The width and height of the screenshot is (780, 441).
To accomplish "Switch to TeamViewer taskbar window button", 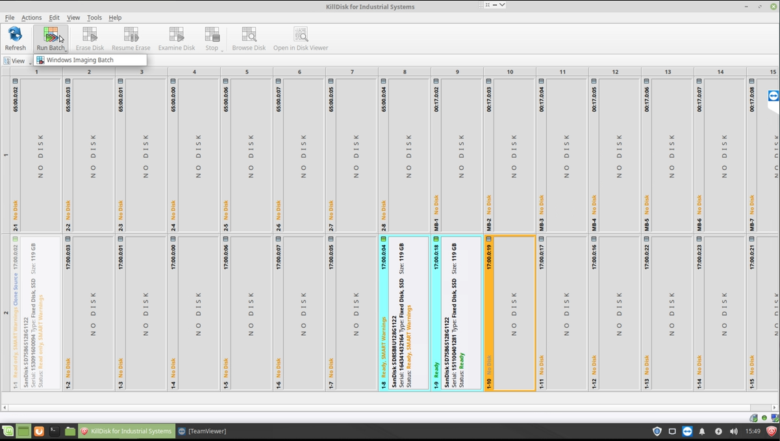I will tap(203, 431).
